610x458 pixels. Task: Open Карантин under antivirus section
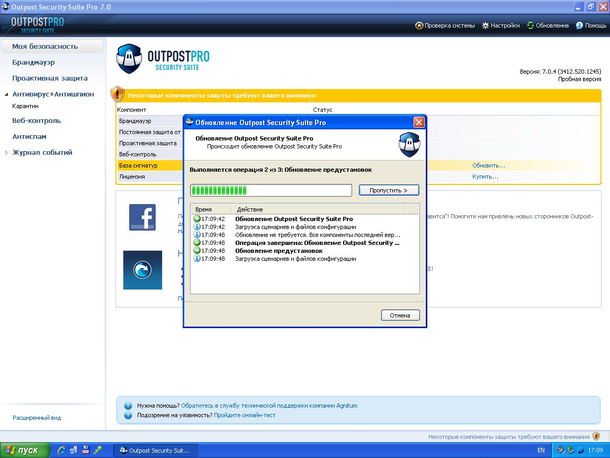click(x=25, y=106)
